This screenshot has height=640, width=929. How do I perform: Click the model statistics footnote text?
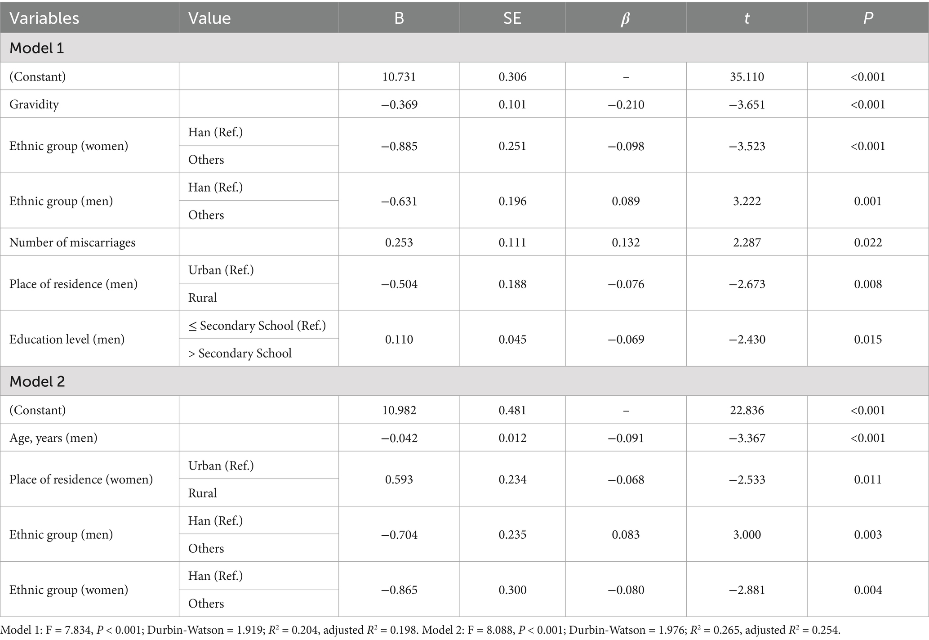(x=420, y=630)
